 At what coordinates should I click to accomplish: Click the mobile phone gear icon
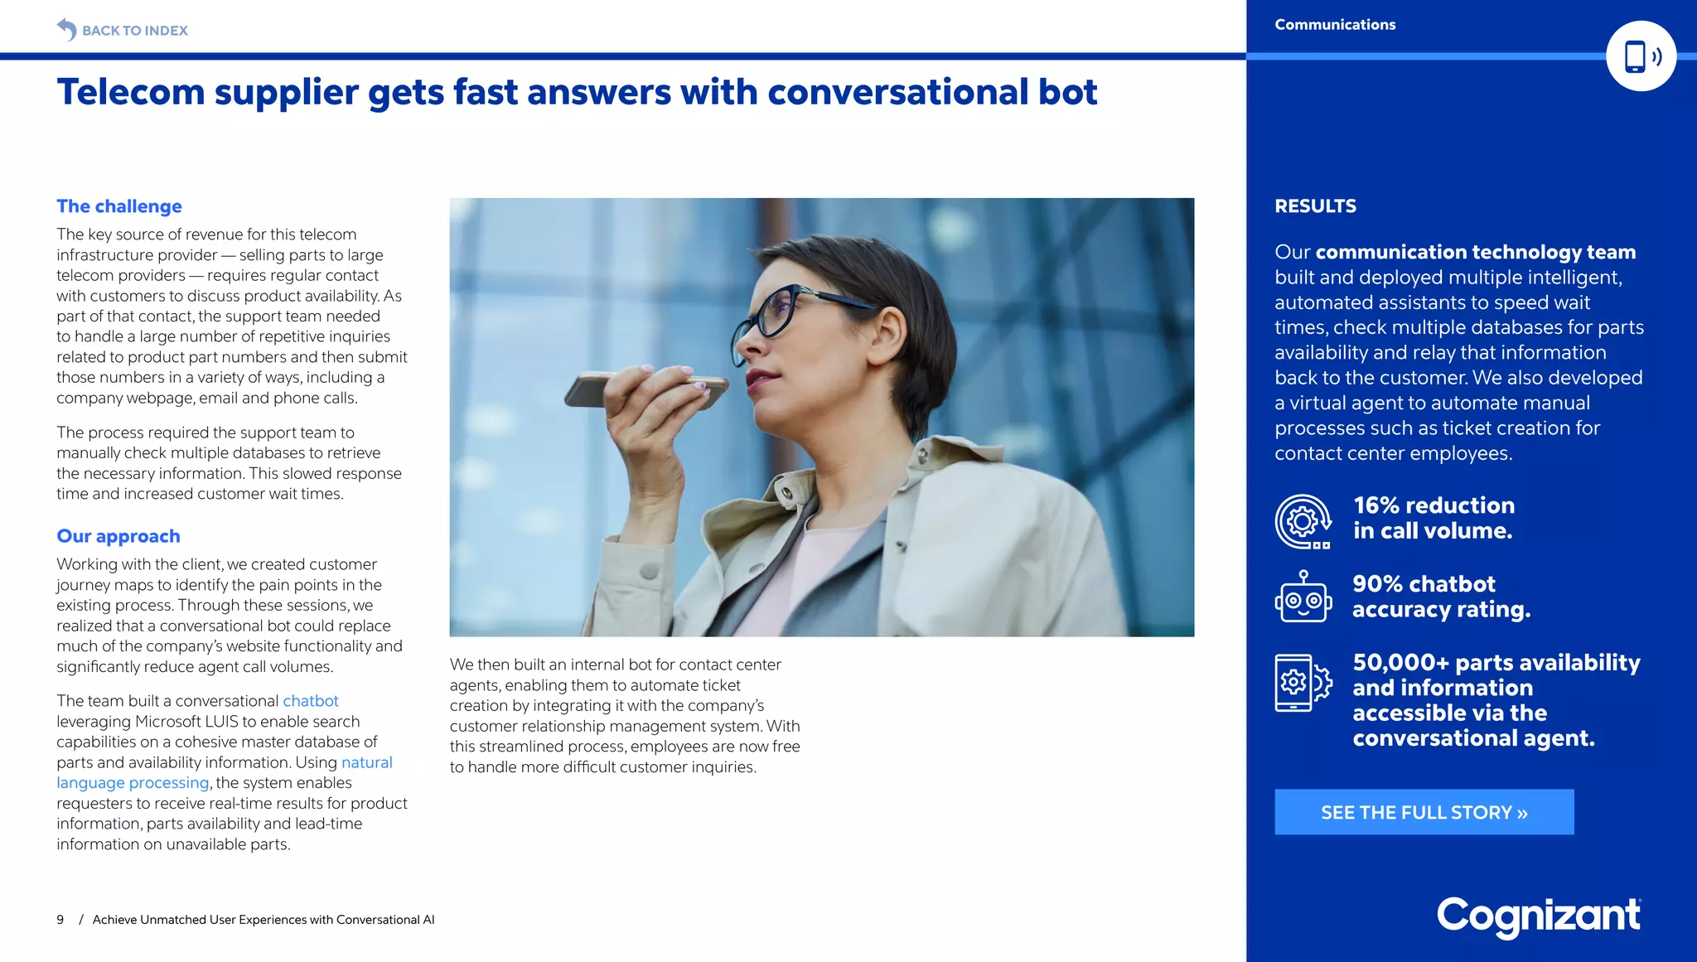(1303, 683)
